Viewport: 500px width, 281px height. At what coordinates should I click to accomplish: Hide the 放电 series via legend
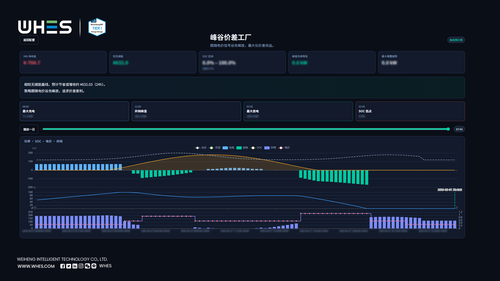click(x=242, y=148)
